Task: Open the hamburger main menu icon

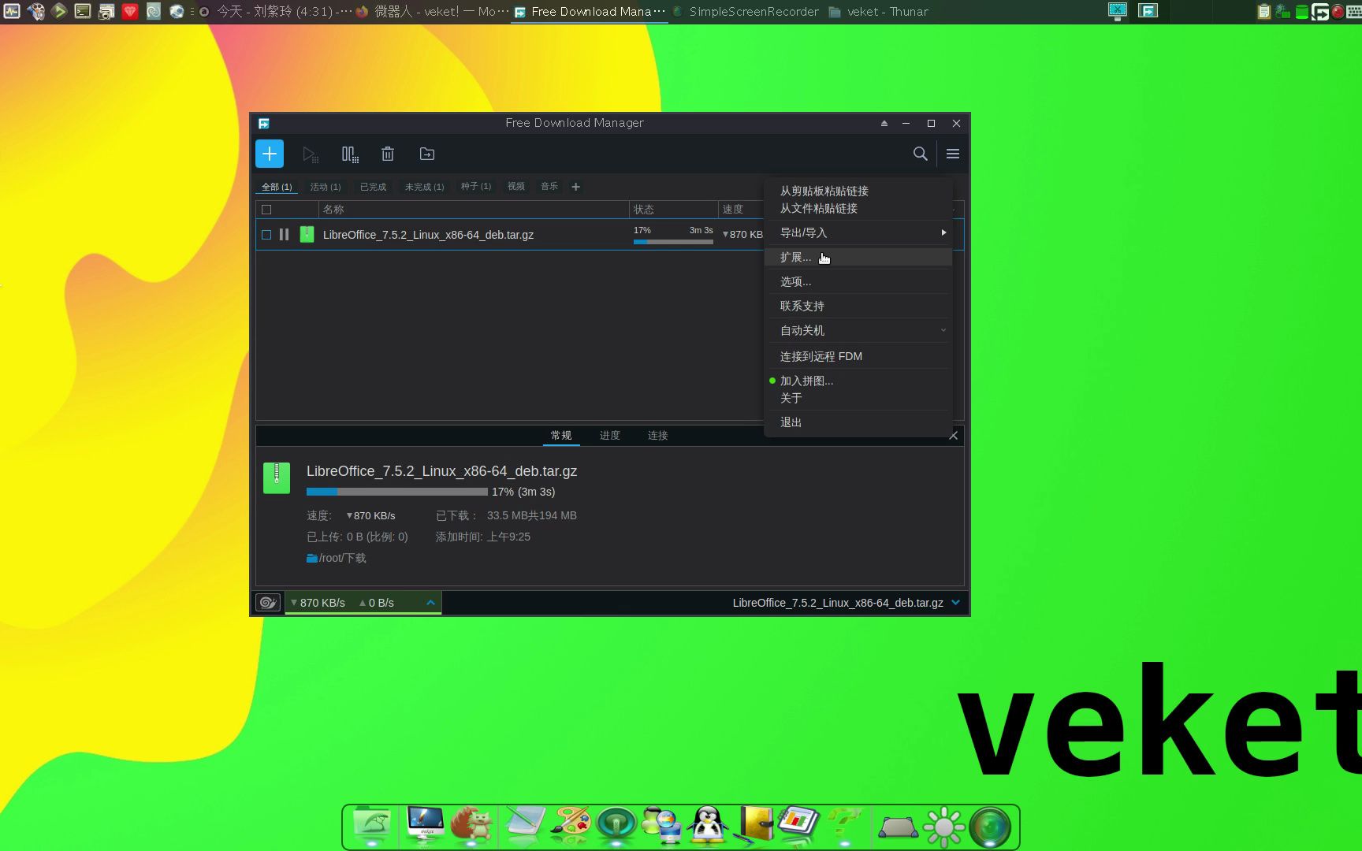Action: click(952, 154)
